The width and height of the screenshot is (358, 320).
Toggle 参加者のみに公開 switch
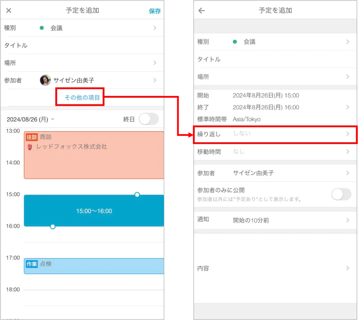pos(341,194)
